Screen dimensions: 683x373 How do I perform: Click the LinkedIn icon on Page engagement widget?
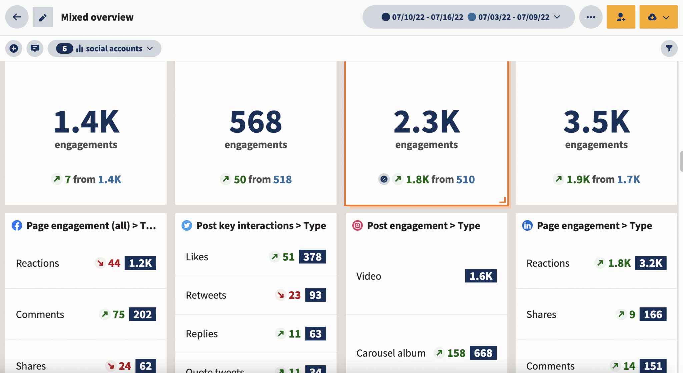click(527, 225)
